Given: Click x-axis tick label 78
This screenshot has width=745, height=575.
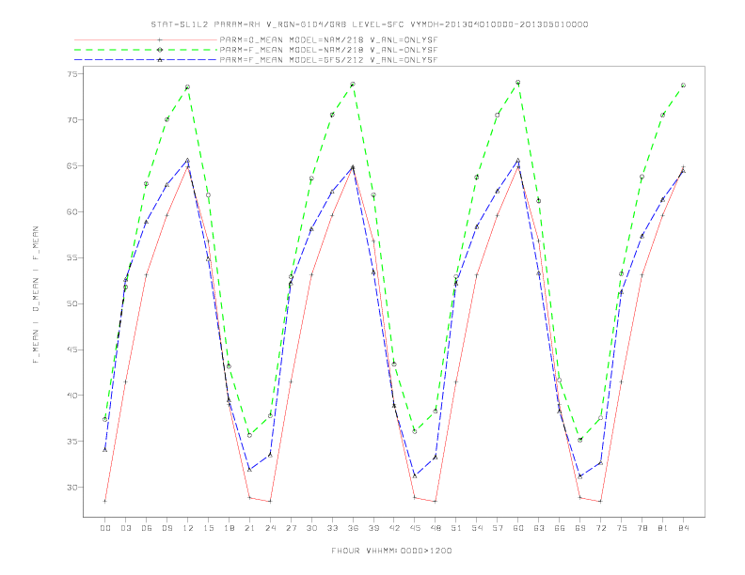Looking at the screenshot, I should tap(642, 528).
